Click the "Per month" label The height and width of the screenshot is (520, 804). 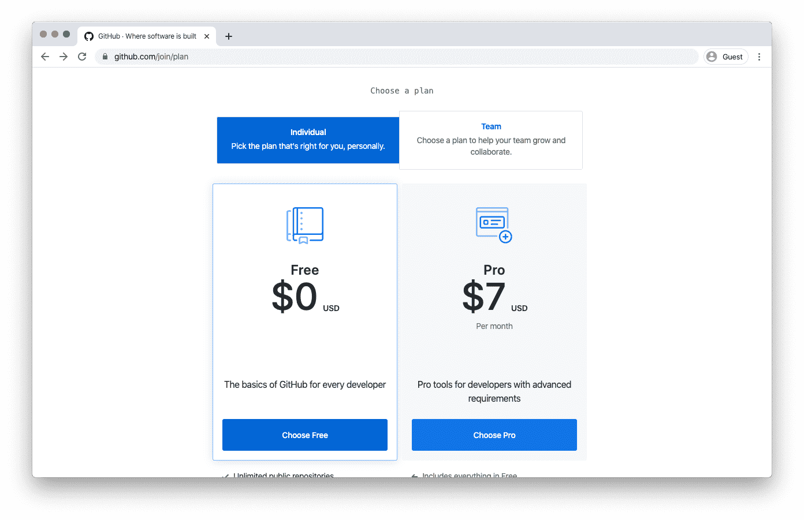494,326
